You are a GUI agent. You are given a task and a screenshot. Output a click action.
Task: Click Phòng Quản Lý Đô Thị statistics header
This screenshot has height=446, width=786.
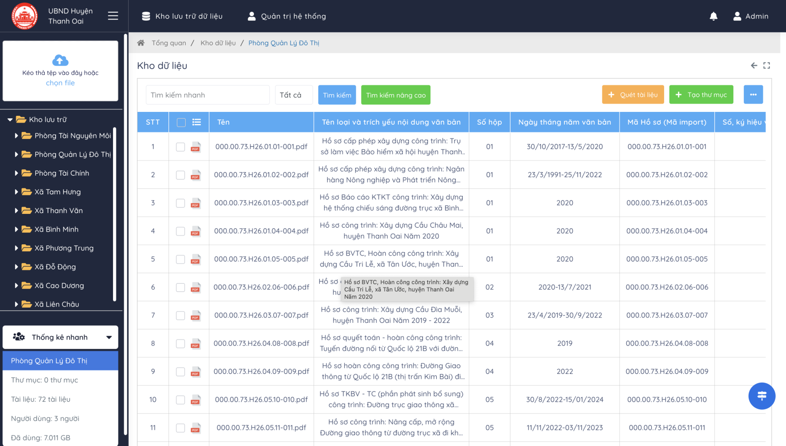(60, 361)
